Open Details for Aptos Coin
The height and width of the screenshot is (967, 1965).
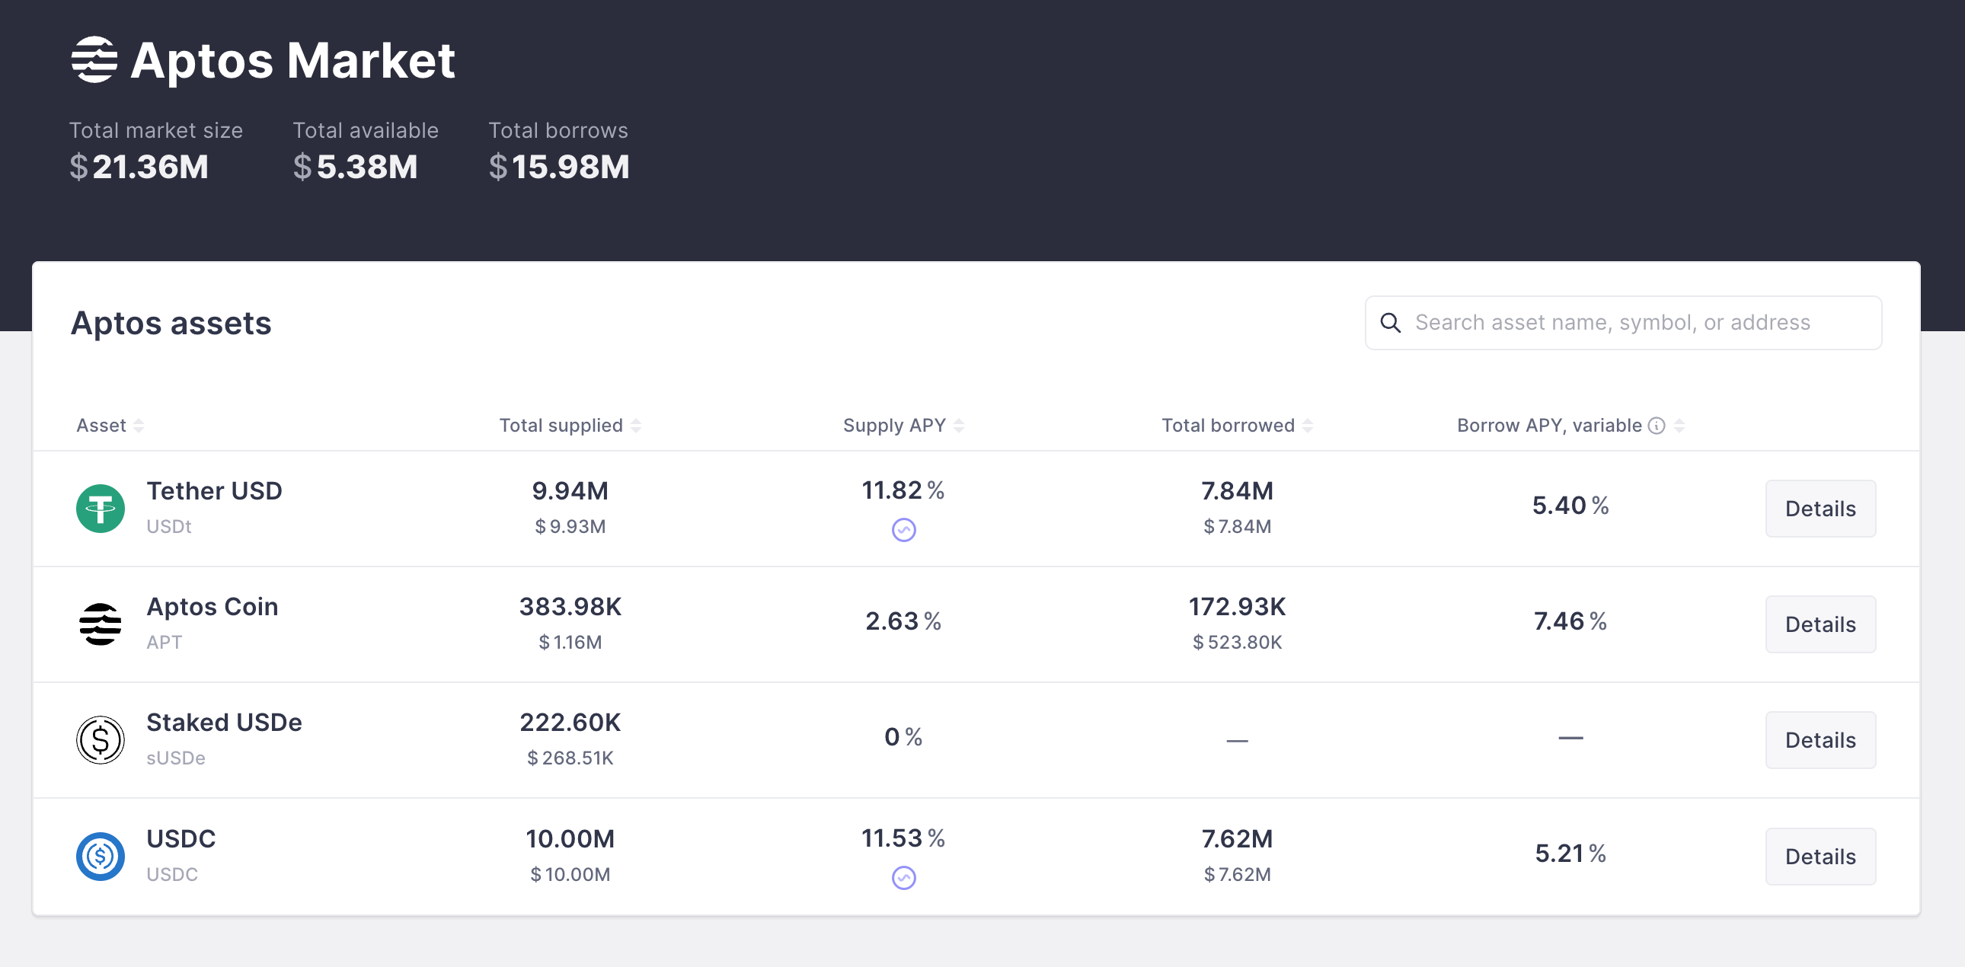(1820, 624)
